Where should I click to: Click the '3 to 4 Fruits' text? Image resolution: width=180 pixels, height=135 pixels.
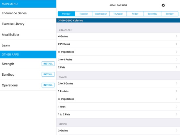tap(65, 60)
